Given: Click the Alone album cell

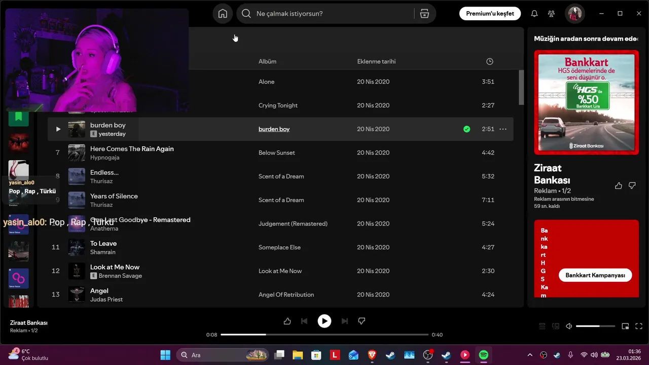Looking at the screenshot, I should point(266,82).
